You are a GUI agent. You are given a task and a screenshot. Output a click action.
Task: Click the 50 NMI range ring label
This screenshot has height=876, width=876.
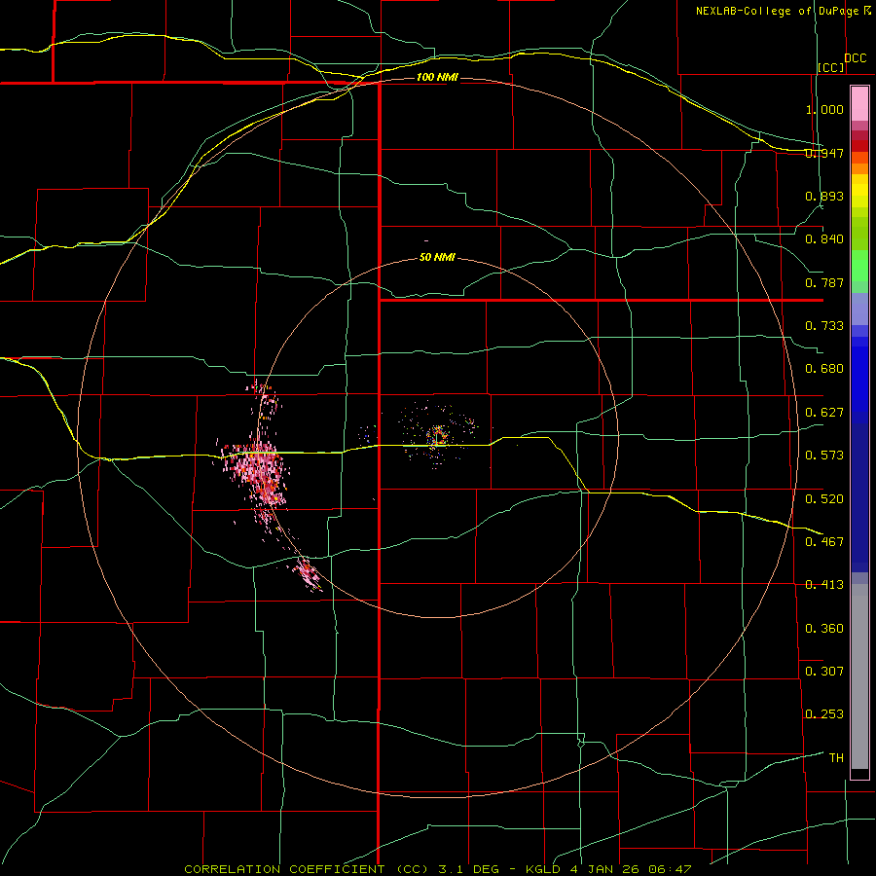tap(437, 258)
